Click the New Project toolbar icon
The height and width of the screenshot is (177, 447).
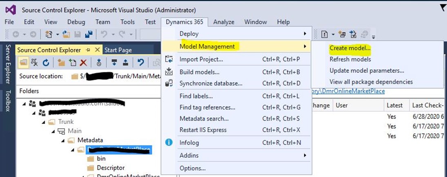point(49,35)
